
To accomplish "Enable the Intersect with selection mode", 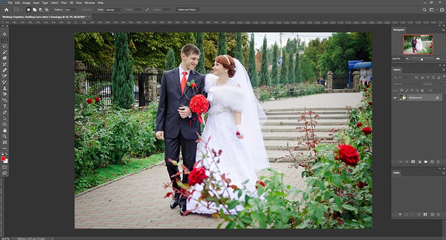I will [46, 9].
